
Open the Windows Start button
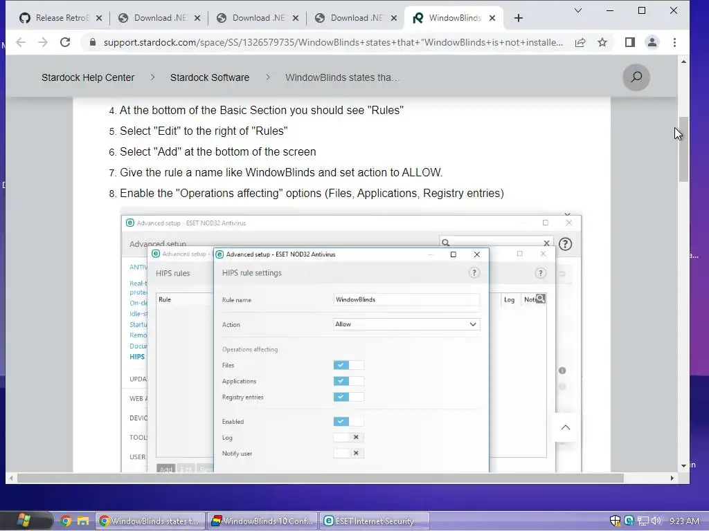[24, 521]
